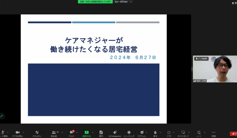Open the Summary (要約) icon
This screenshot has width=237, height=138.
(101, 132)
